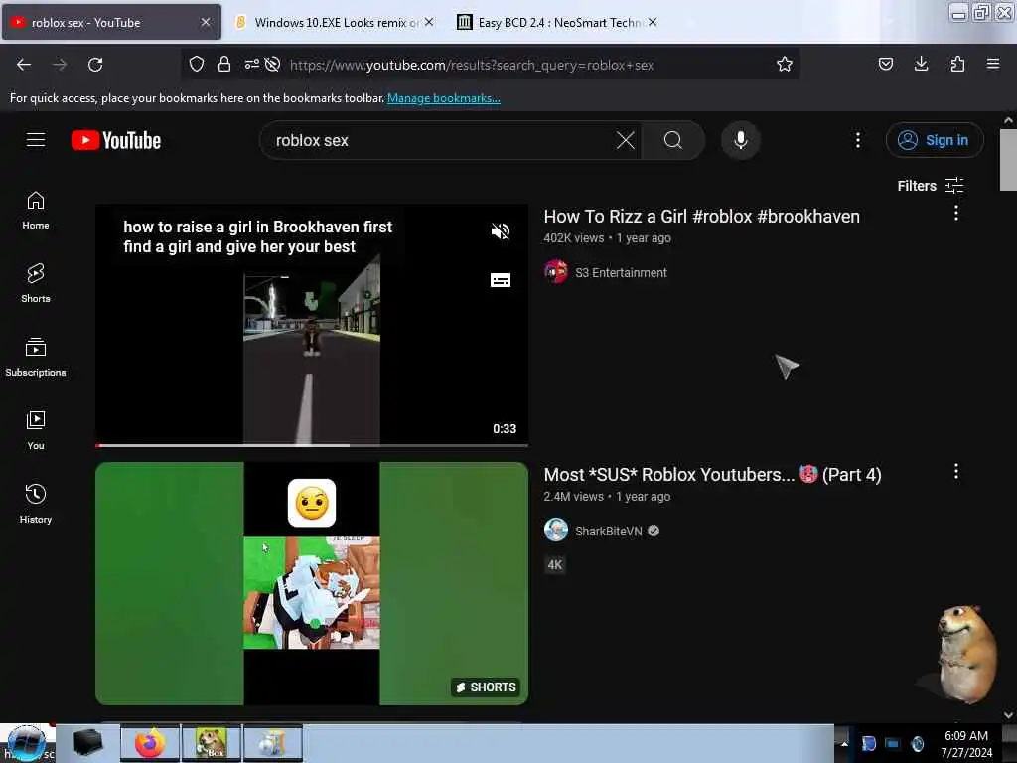
Task: Open the tracking protection shield icon
Action: [197, 64]
